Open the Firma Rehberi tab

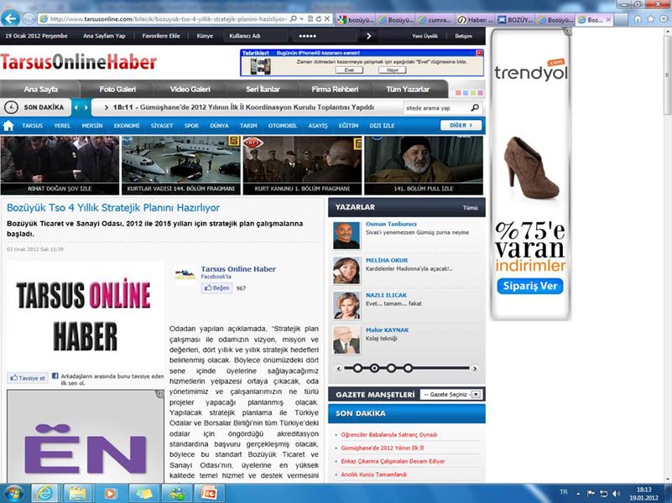[335, 89]
